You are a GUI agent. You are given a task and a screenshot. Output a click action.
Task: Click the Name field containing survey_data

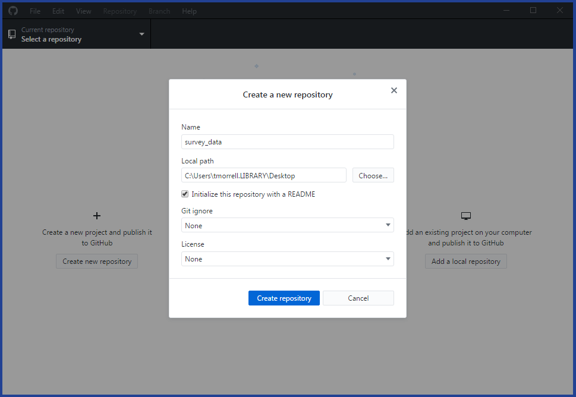click(x=287, y=142)
